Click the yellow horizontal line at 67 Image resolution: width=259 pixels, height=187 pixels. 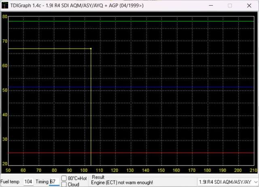pyautogui.click(x=49, y=49)
